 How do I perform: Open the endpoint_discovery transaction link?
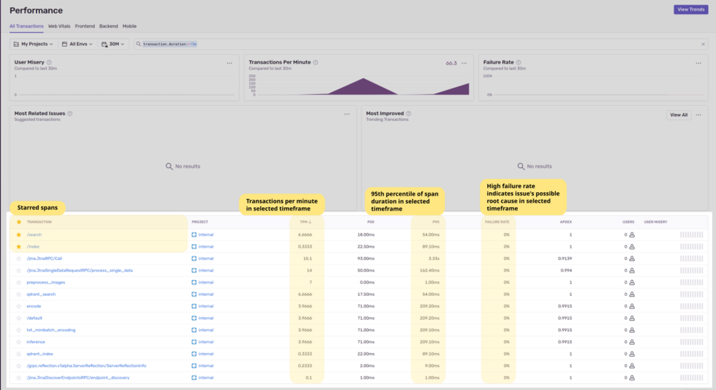point(78,377)
